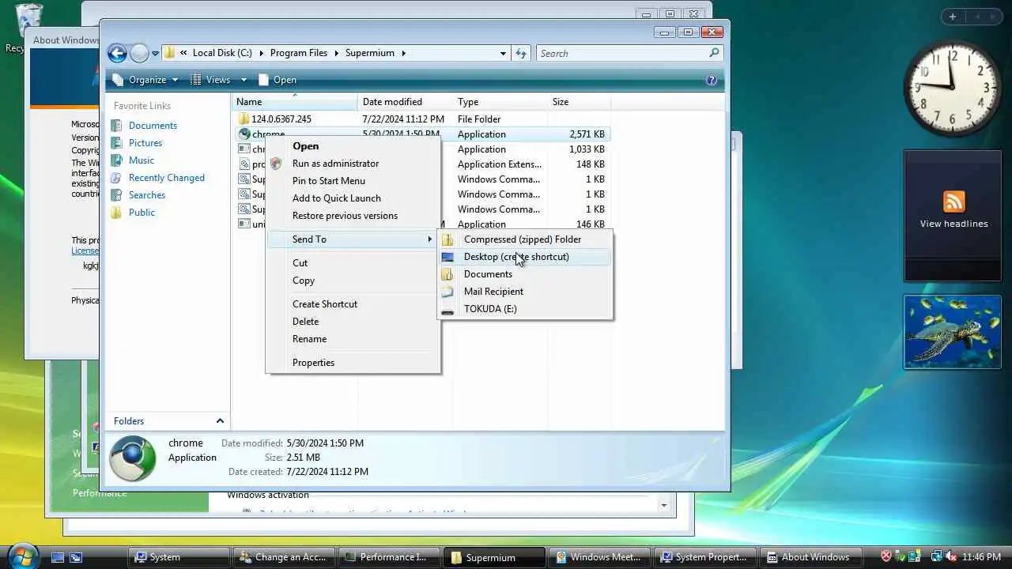Switch to the About Windows taskbar button

(x=810, y=557)
